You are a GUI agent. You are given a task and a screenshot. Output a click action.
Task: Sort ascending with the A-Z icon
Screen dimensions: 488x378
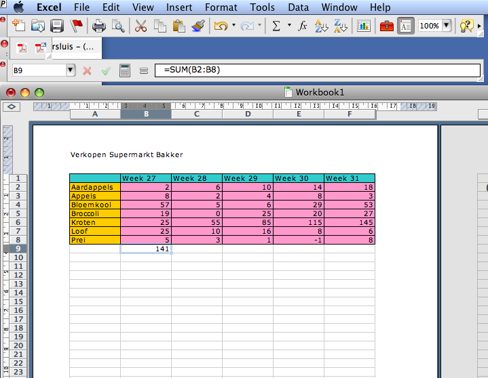click(322, 26)
